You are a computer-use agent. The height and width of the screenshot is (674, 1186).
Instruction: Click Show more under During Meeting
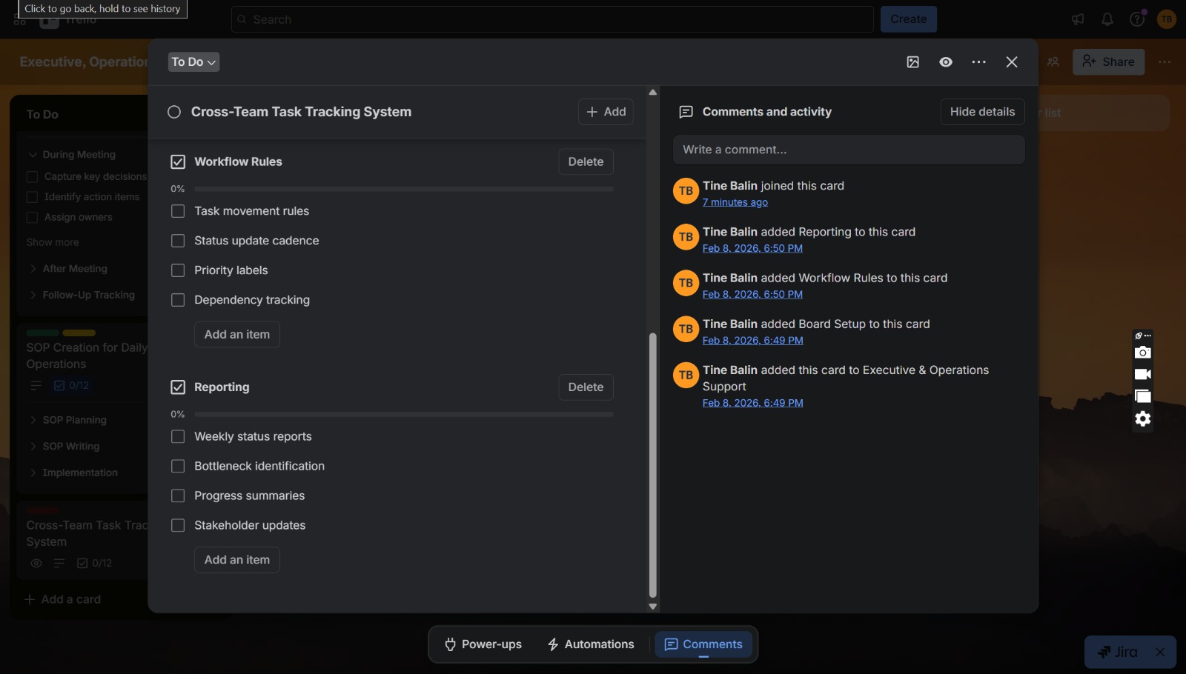(x=52, y=242)
